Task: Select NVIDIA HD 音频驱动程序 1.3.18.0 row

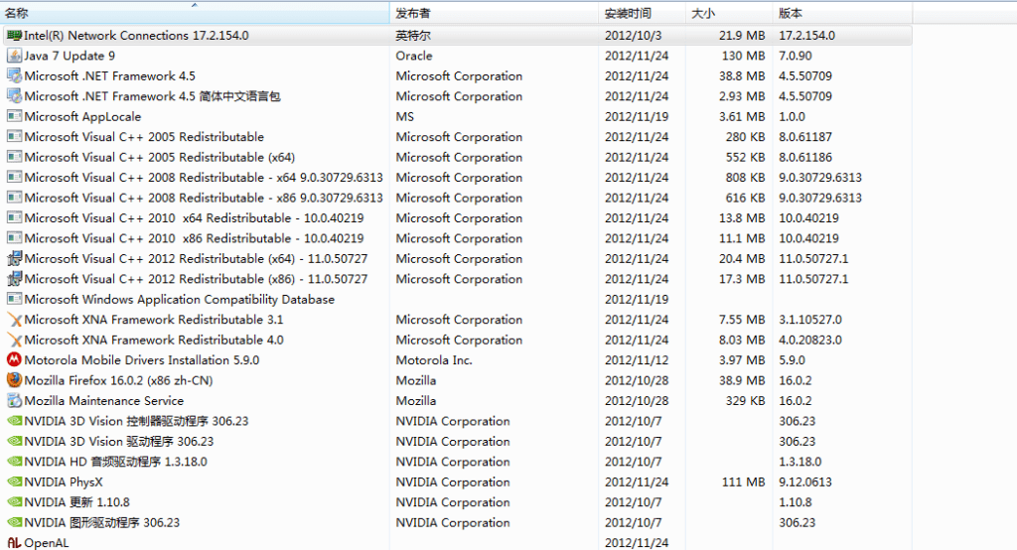Action: (x=115, y=462)
